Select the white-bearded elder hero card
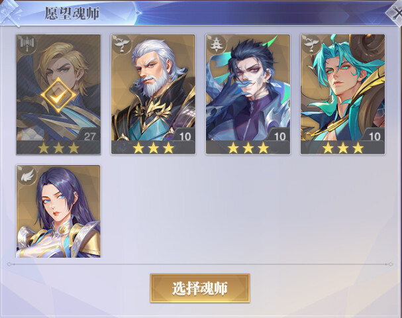 coord(153,94)
